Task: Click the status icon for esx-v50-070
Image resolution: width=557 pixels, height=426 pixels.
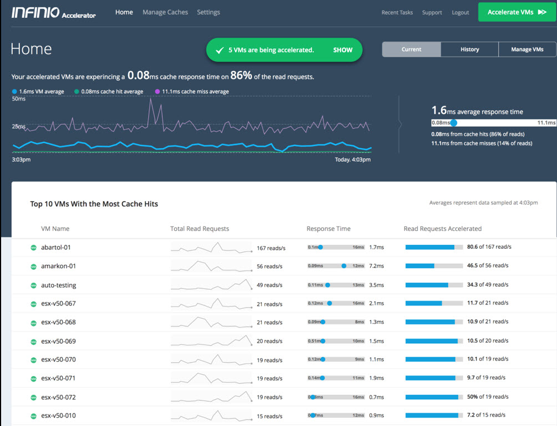Action: pos(33,360)
